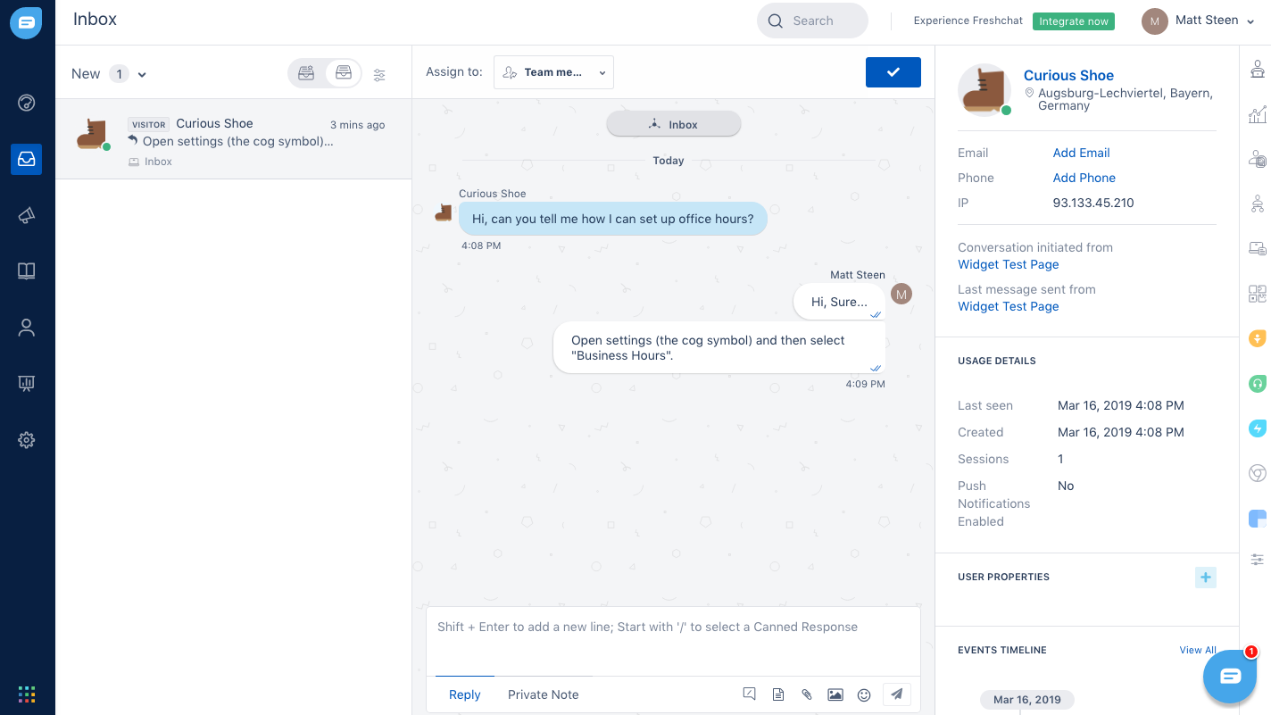This screenshot has height=715, width=1271.
Task: Click the Campaigns megaphone icon in sidebar
Action: pos(27,216)
